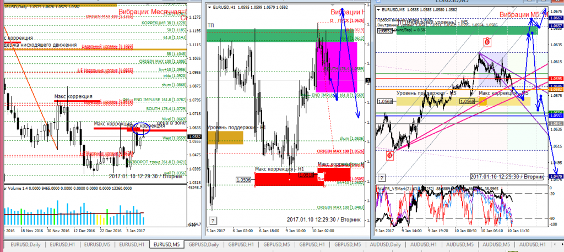Open the ? help button in EURUSD,M5 chart
Screen dimensions: 564x252
pos(381,178)
